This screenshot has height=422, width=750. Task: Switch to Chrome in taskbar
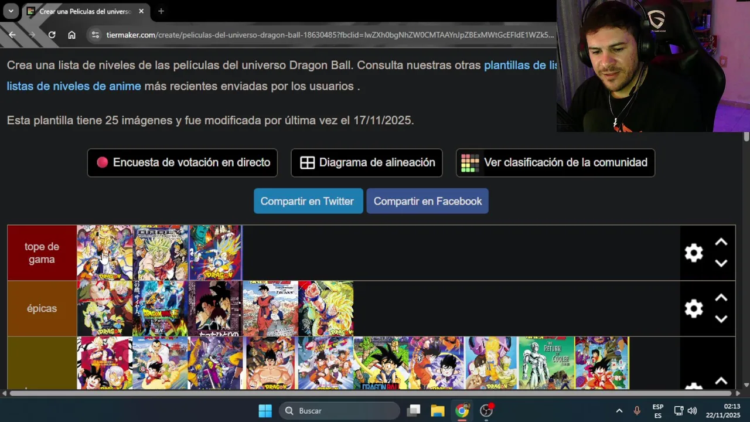pos(462,411)
